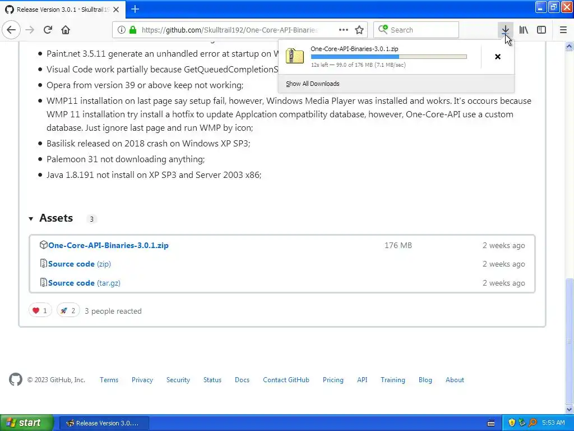Open page actions three-dots menu

coord(344,30)
